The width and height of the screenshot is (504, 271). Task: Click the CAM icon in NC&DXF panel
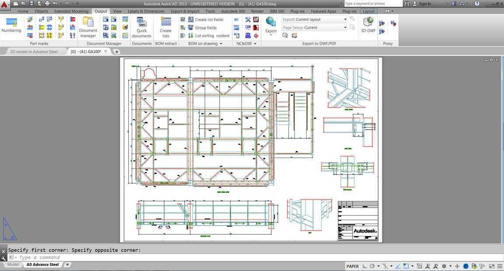point(248,27)
